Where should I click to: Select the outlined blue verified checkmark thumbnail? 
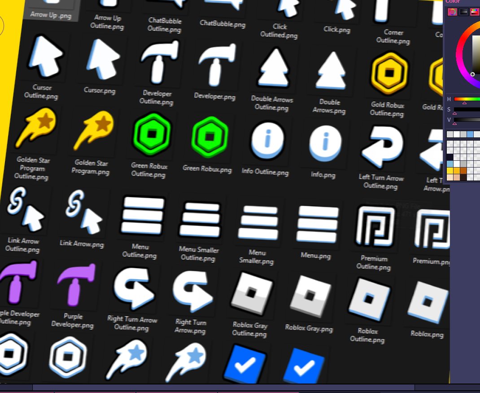coord(245,363)
